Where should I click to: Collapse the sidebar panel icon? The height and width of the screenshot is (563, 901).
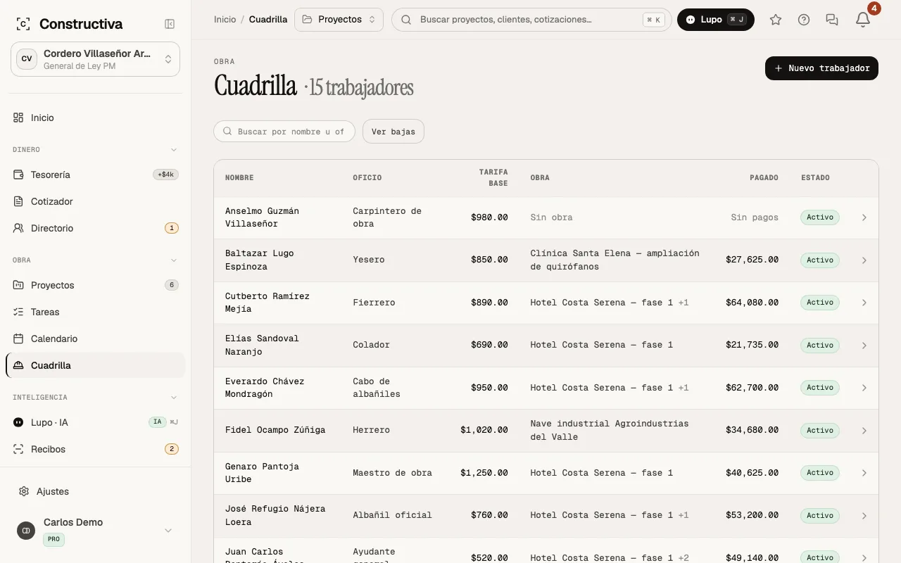point(170,24)
